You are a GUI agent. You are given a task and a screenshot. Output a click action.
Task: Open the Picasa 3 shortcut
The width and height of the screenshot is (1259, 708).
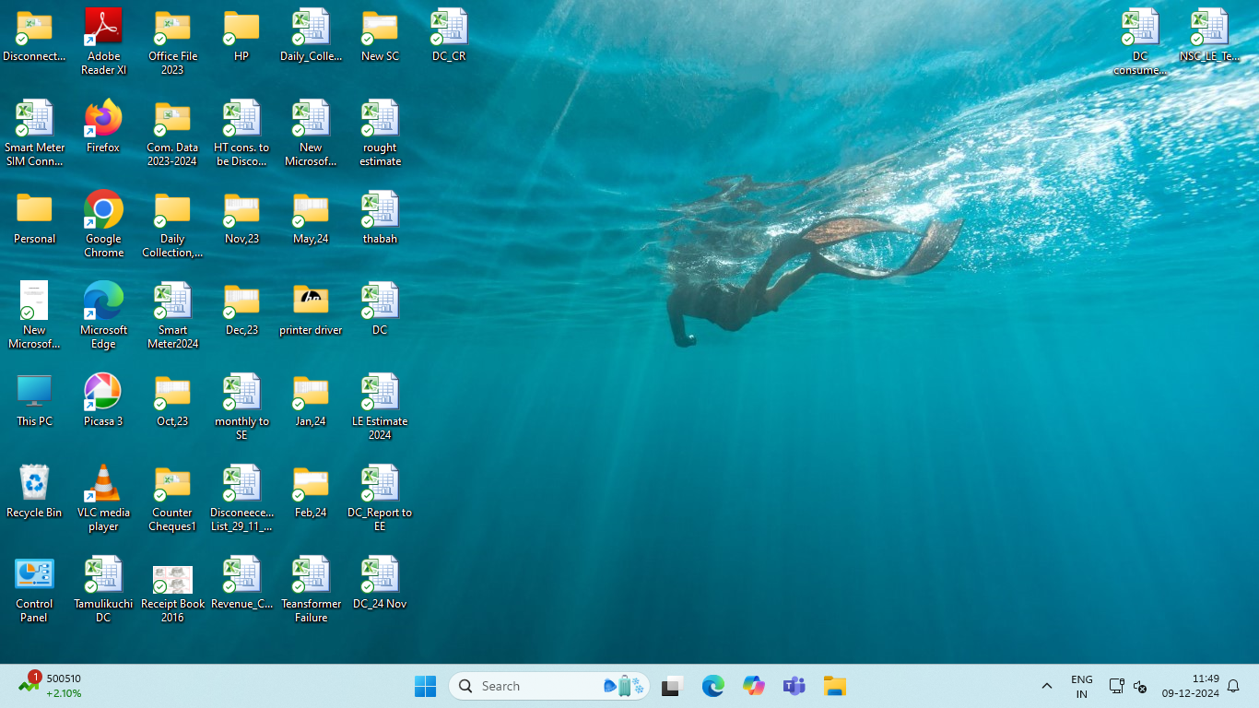[x=103, y=394]
